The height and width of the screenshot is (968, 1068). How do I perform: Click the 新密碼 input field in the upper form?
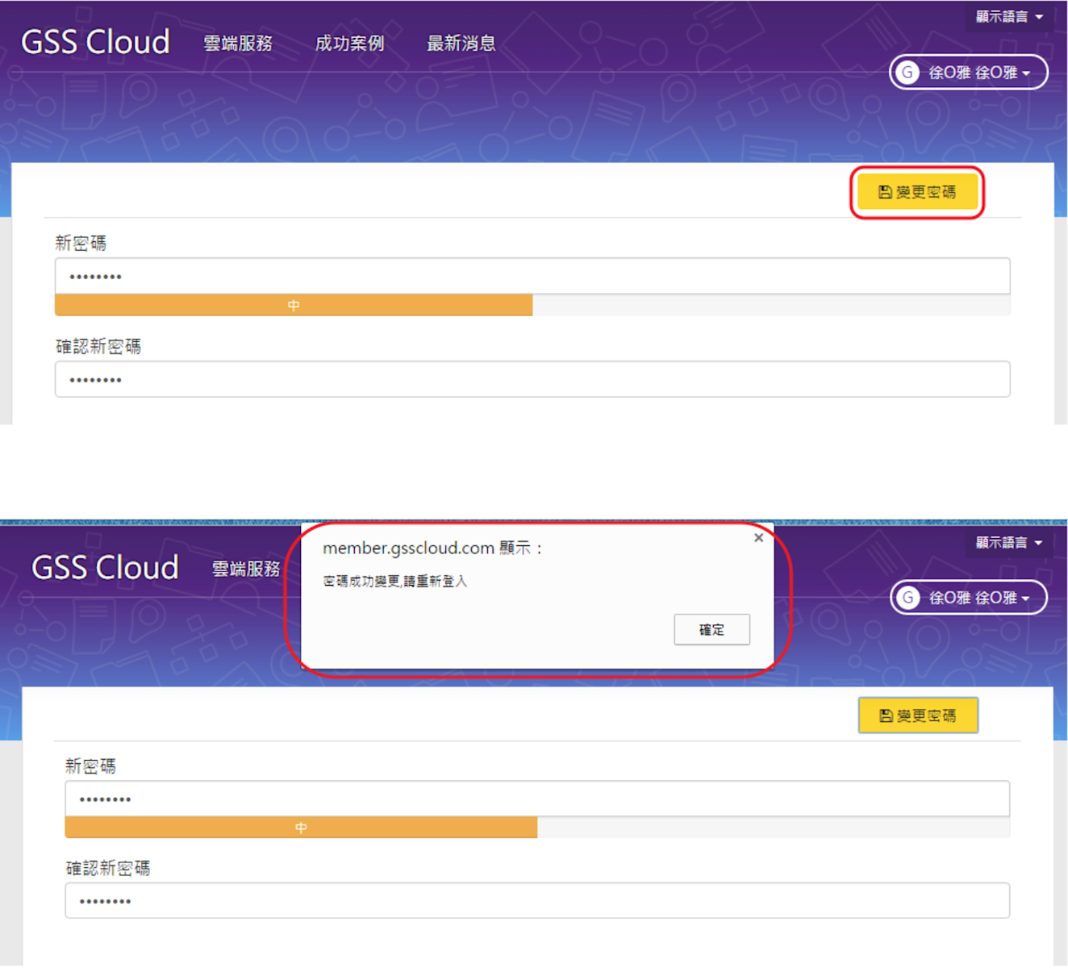click(532, 277)
